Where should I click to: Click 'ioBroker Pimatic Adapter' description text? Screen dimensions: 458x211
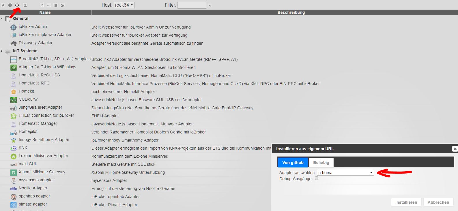[x=114, y=205]
